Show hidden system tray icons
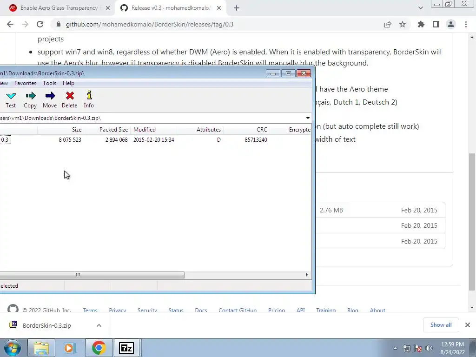 pos(395,348)
